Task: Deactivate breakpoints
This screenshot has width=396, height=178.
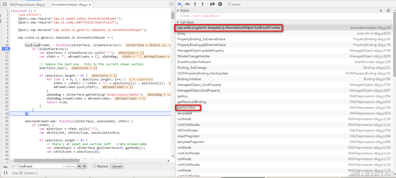Action: (x=213, y=4)
